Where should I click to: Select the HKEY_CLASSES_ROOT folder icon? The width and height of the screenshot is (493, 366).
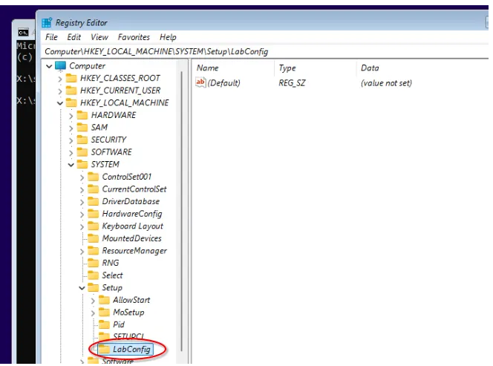(x=71, y=78)
